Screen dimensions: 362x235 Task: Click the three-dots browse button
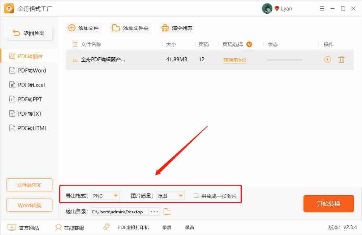tap(154, 212)
